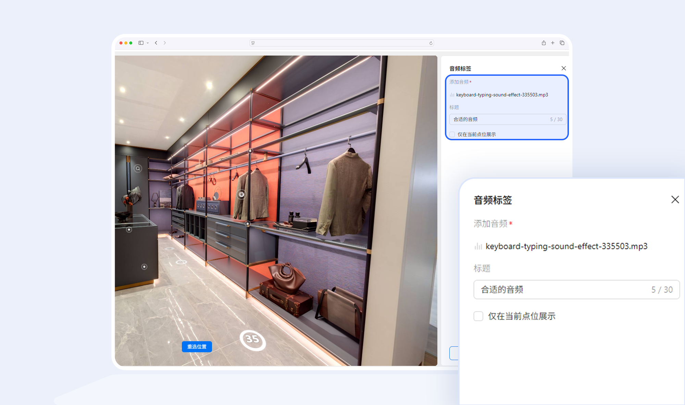Screen dimensions: 685x405
Task: Click the audio waveform icon in enlarged panel
Action: (478, 246)
